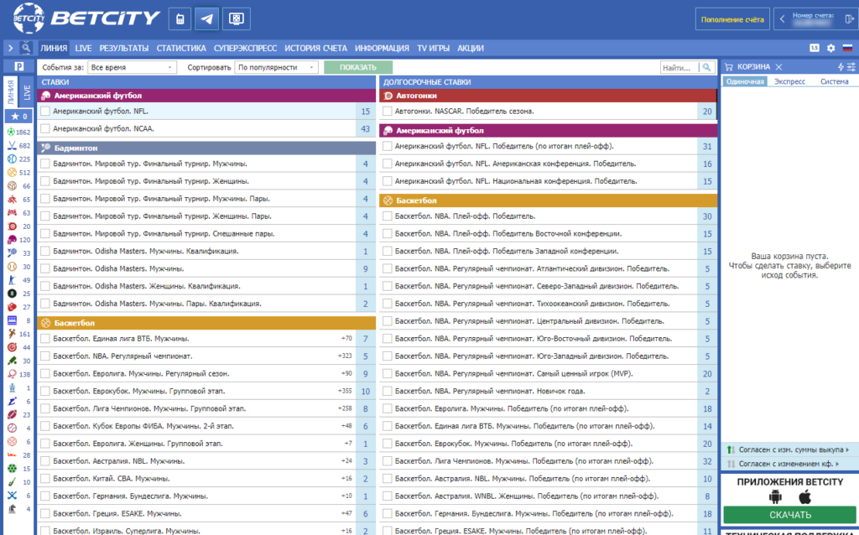Viewport: 859px width, 535px height.
Task: Check Американский футбол. NCAA. checkbox
Action: coord(45,128)
